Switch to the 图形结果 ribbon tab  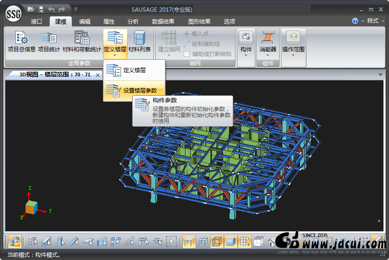point(199,22)
